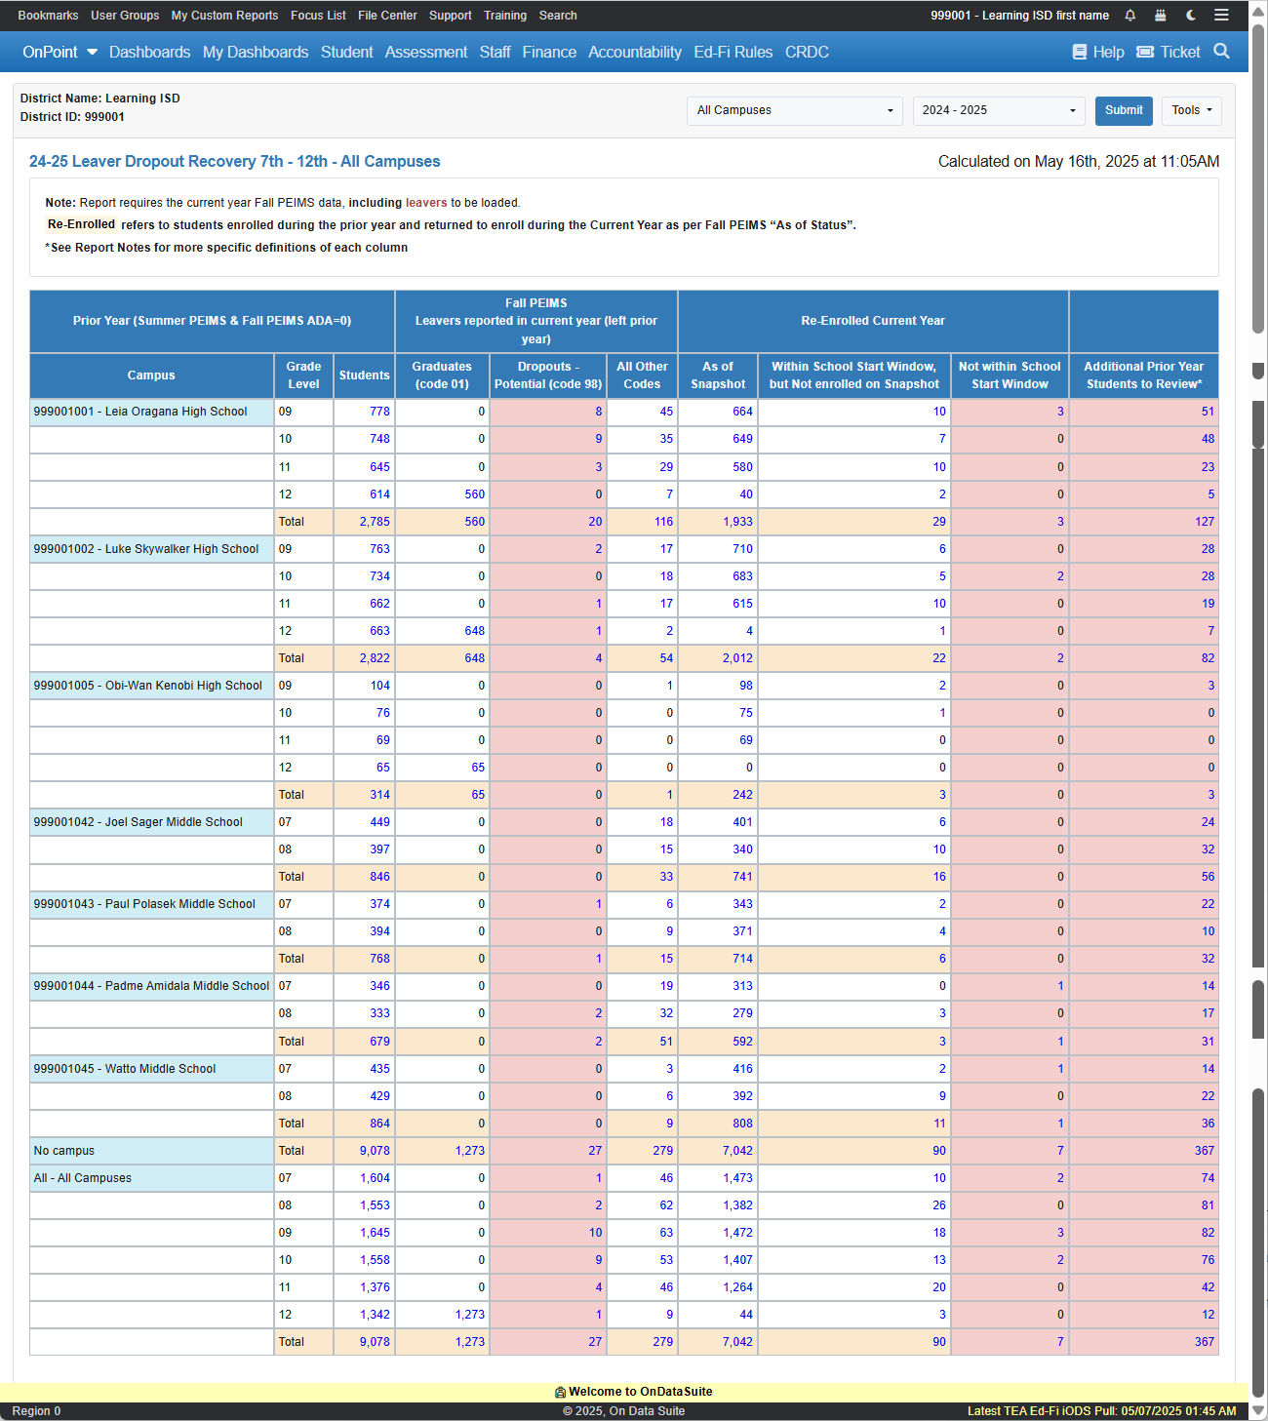Open the Student navigation tab
This screenshot has width=1268, height=1421.
[346, 52]
